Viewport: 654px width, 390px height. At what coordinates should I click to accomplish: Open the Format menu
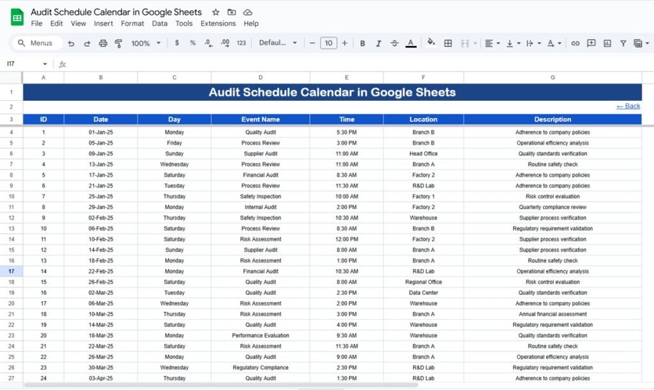(x=132, y=24)
